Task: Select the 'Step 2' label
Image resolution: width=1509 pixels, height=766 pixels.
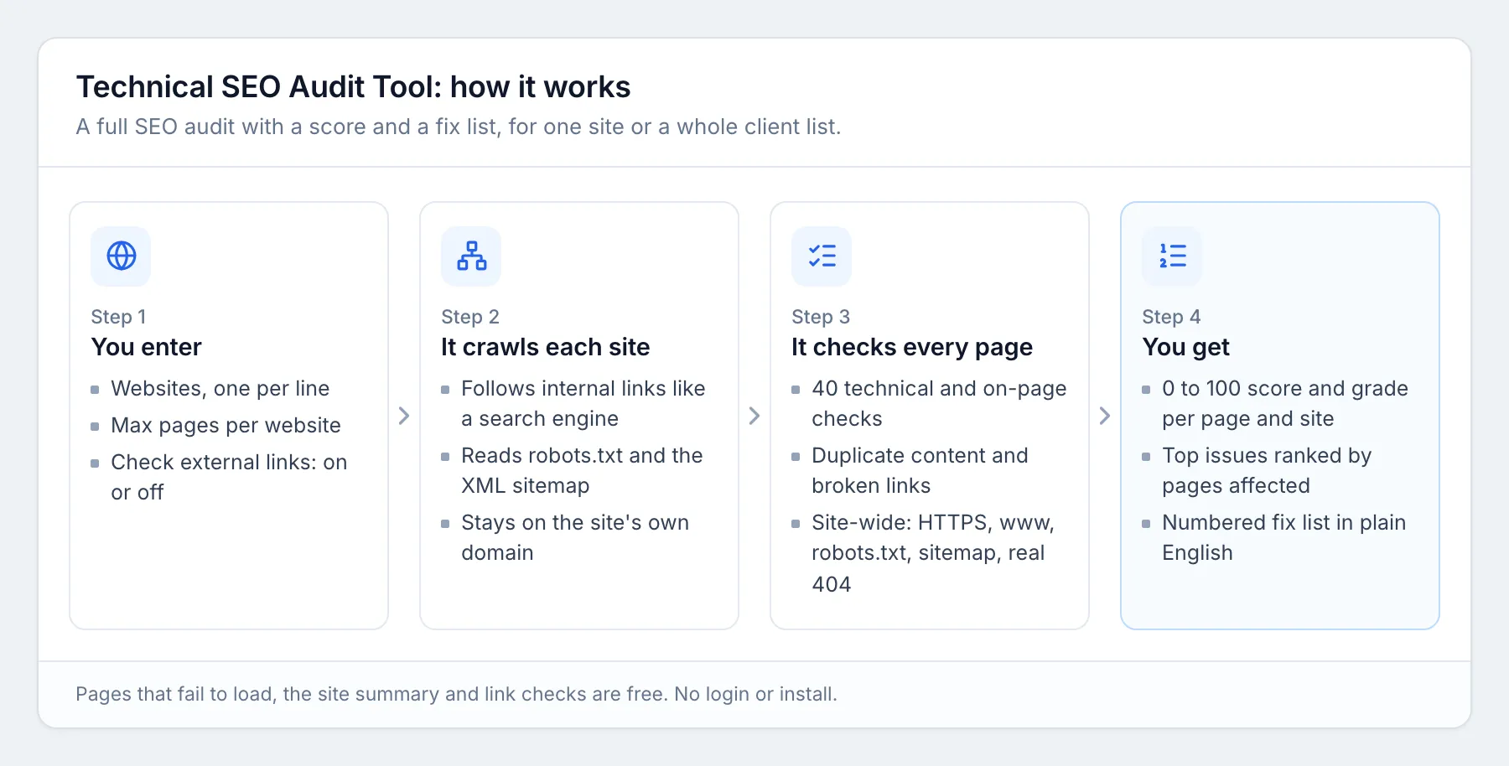Action: [470, 317]
